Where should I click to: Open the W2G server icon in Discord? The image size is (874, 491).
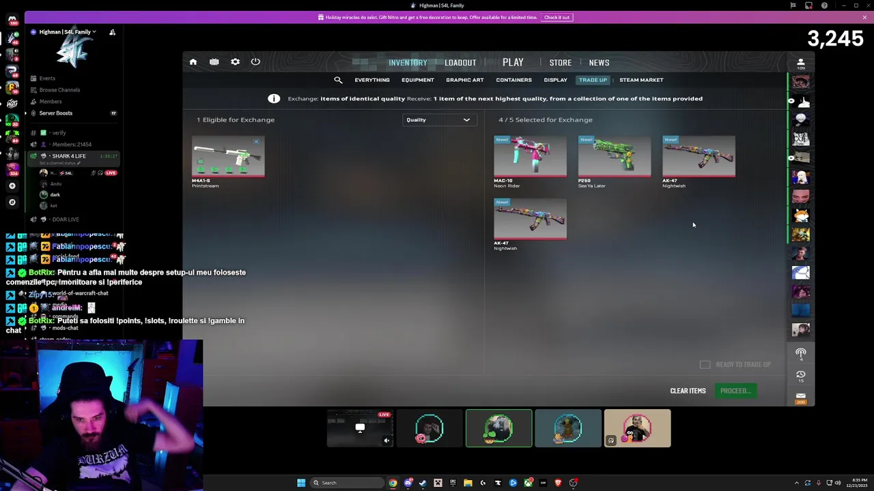pyautogui.click(x=12, y=104)
